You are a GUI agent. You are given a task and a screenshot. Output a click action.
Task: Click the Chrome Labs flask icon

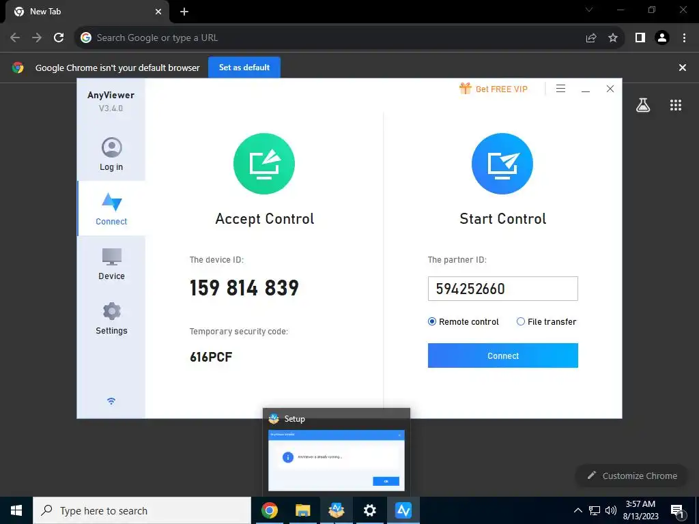point(643,105)
